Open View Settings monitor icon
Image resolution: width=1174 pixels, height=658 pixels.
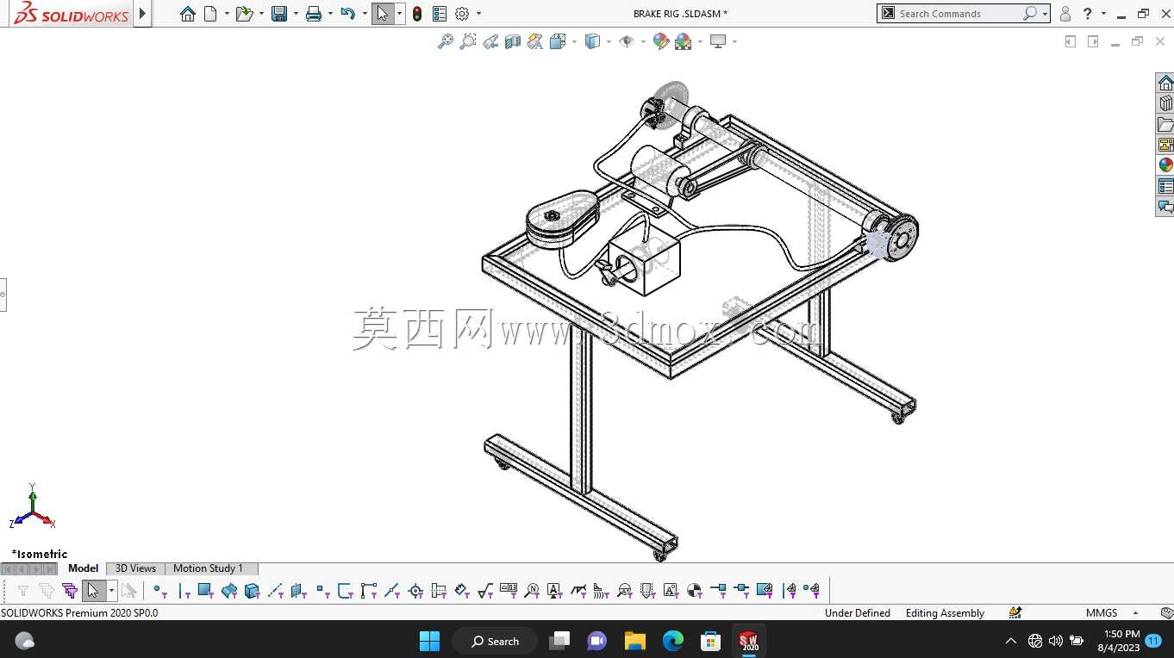coord(718,41)
